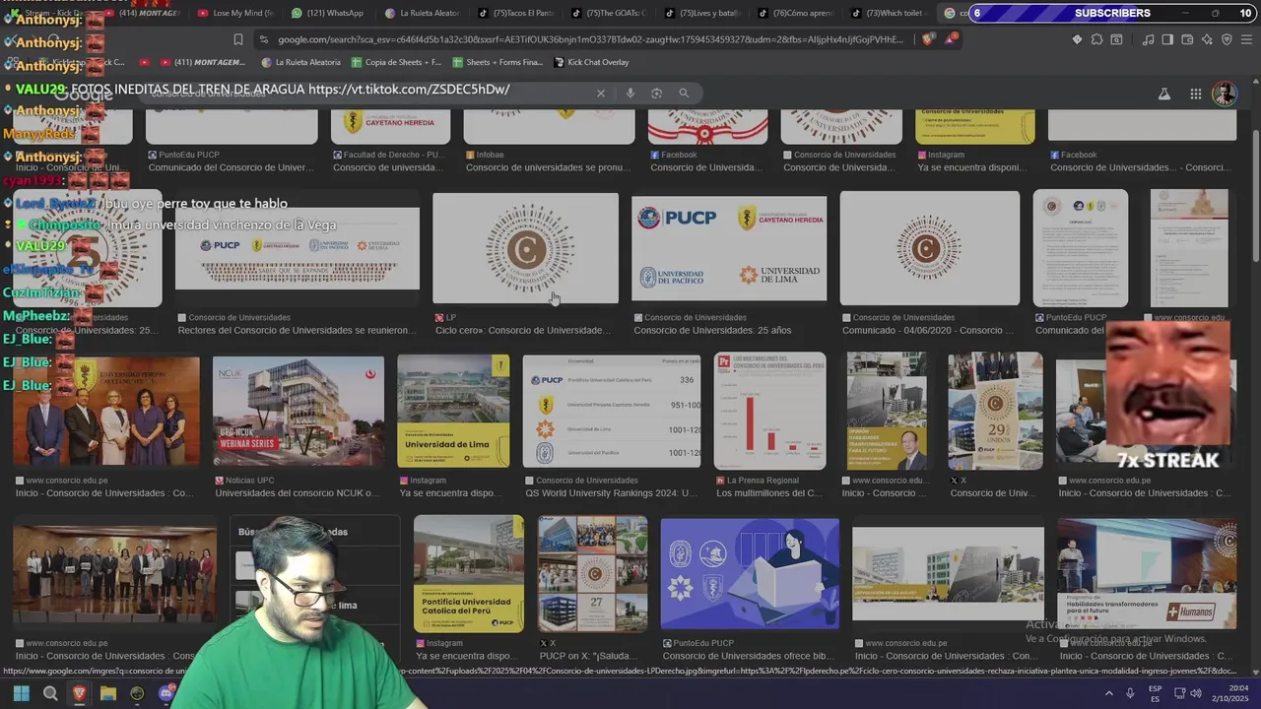This screenshot has width=1261, height=709.
Task: Clear the Google search box with the X
Action: (601, 94)
